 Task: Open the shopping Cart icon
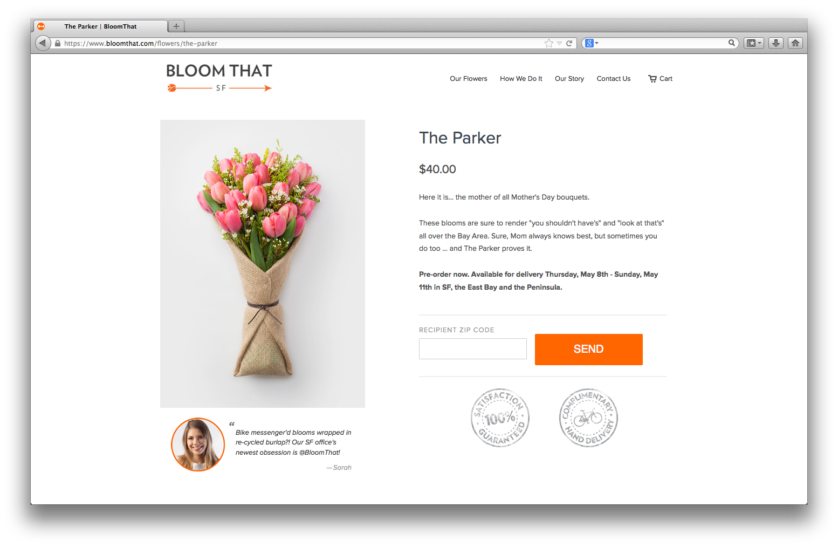[660, 79]
